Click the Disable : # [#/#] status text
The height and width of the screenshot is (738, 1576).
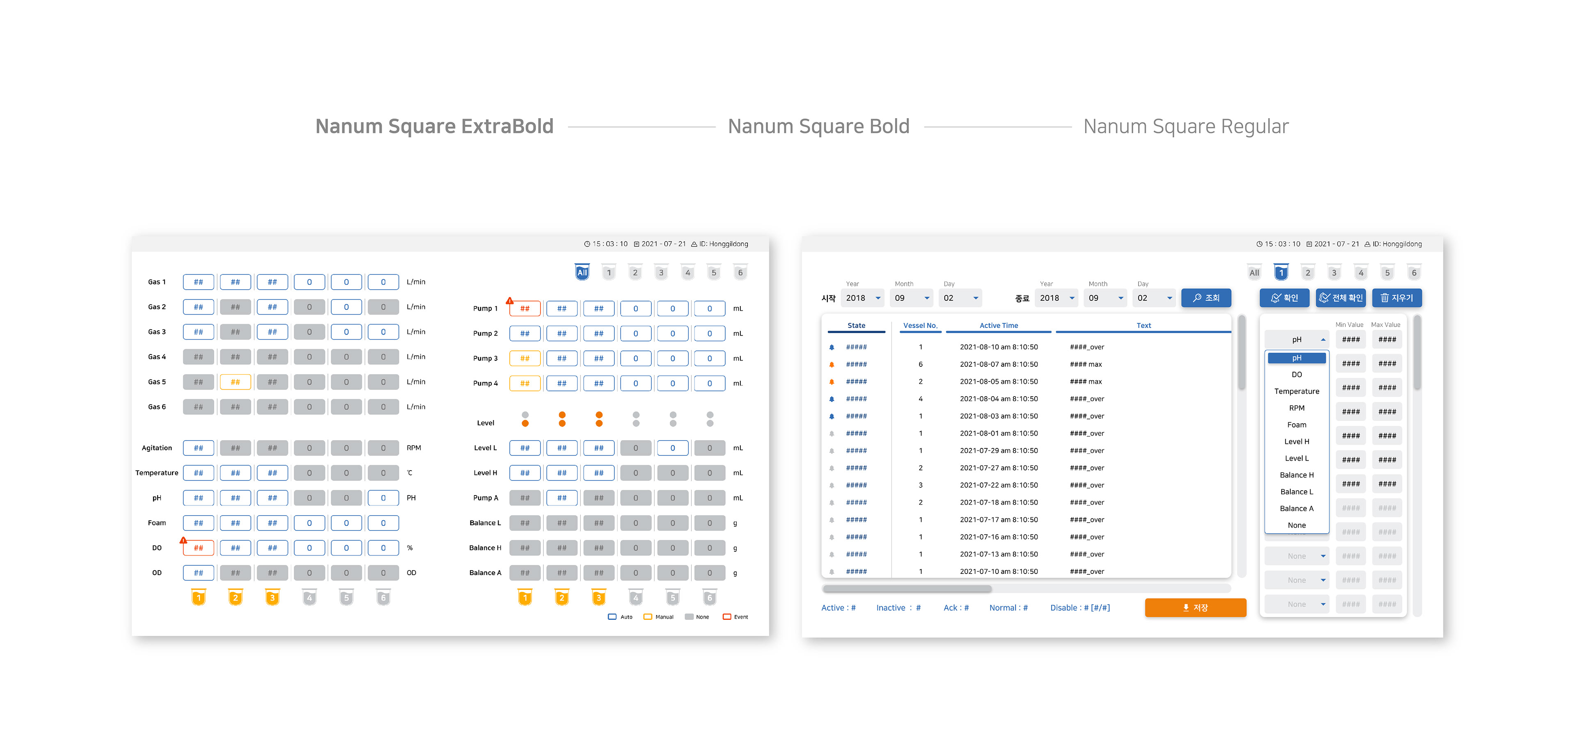(1080, 608)
